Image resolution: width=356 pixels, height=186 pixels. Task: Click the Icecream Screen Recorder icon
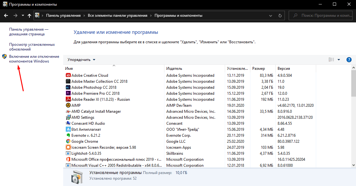click(68, 147)
